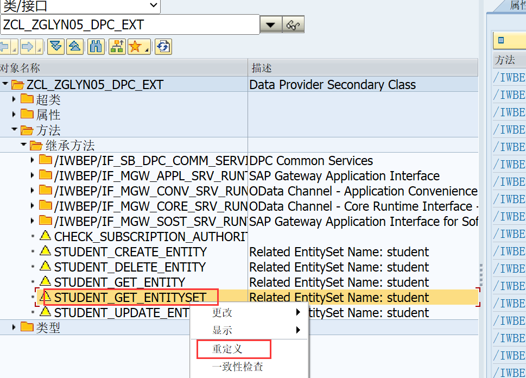
Task: Click the binoculars find icon
Action: (96, 47)
